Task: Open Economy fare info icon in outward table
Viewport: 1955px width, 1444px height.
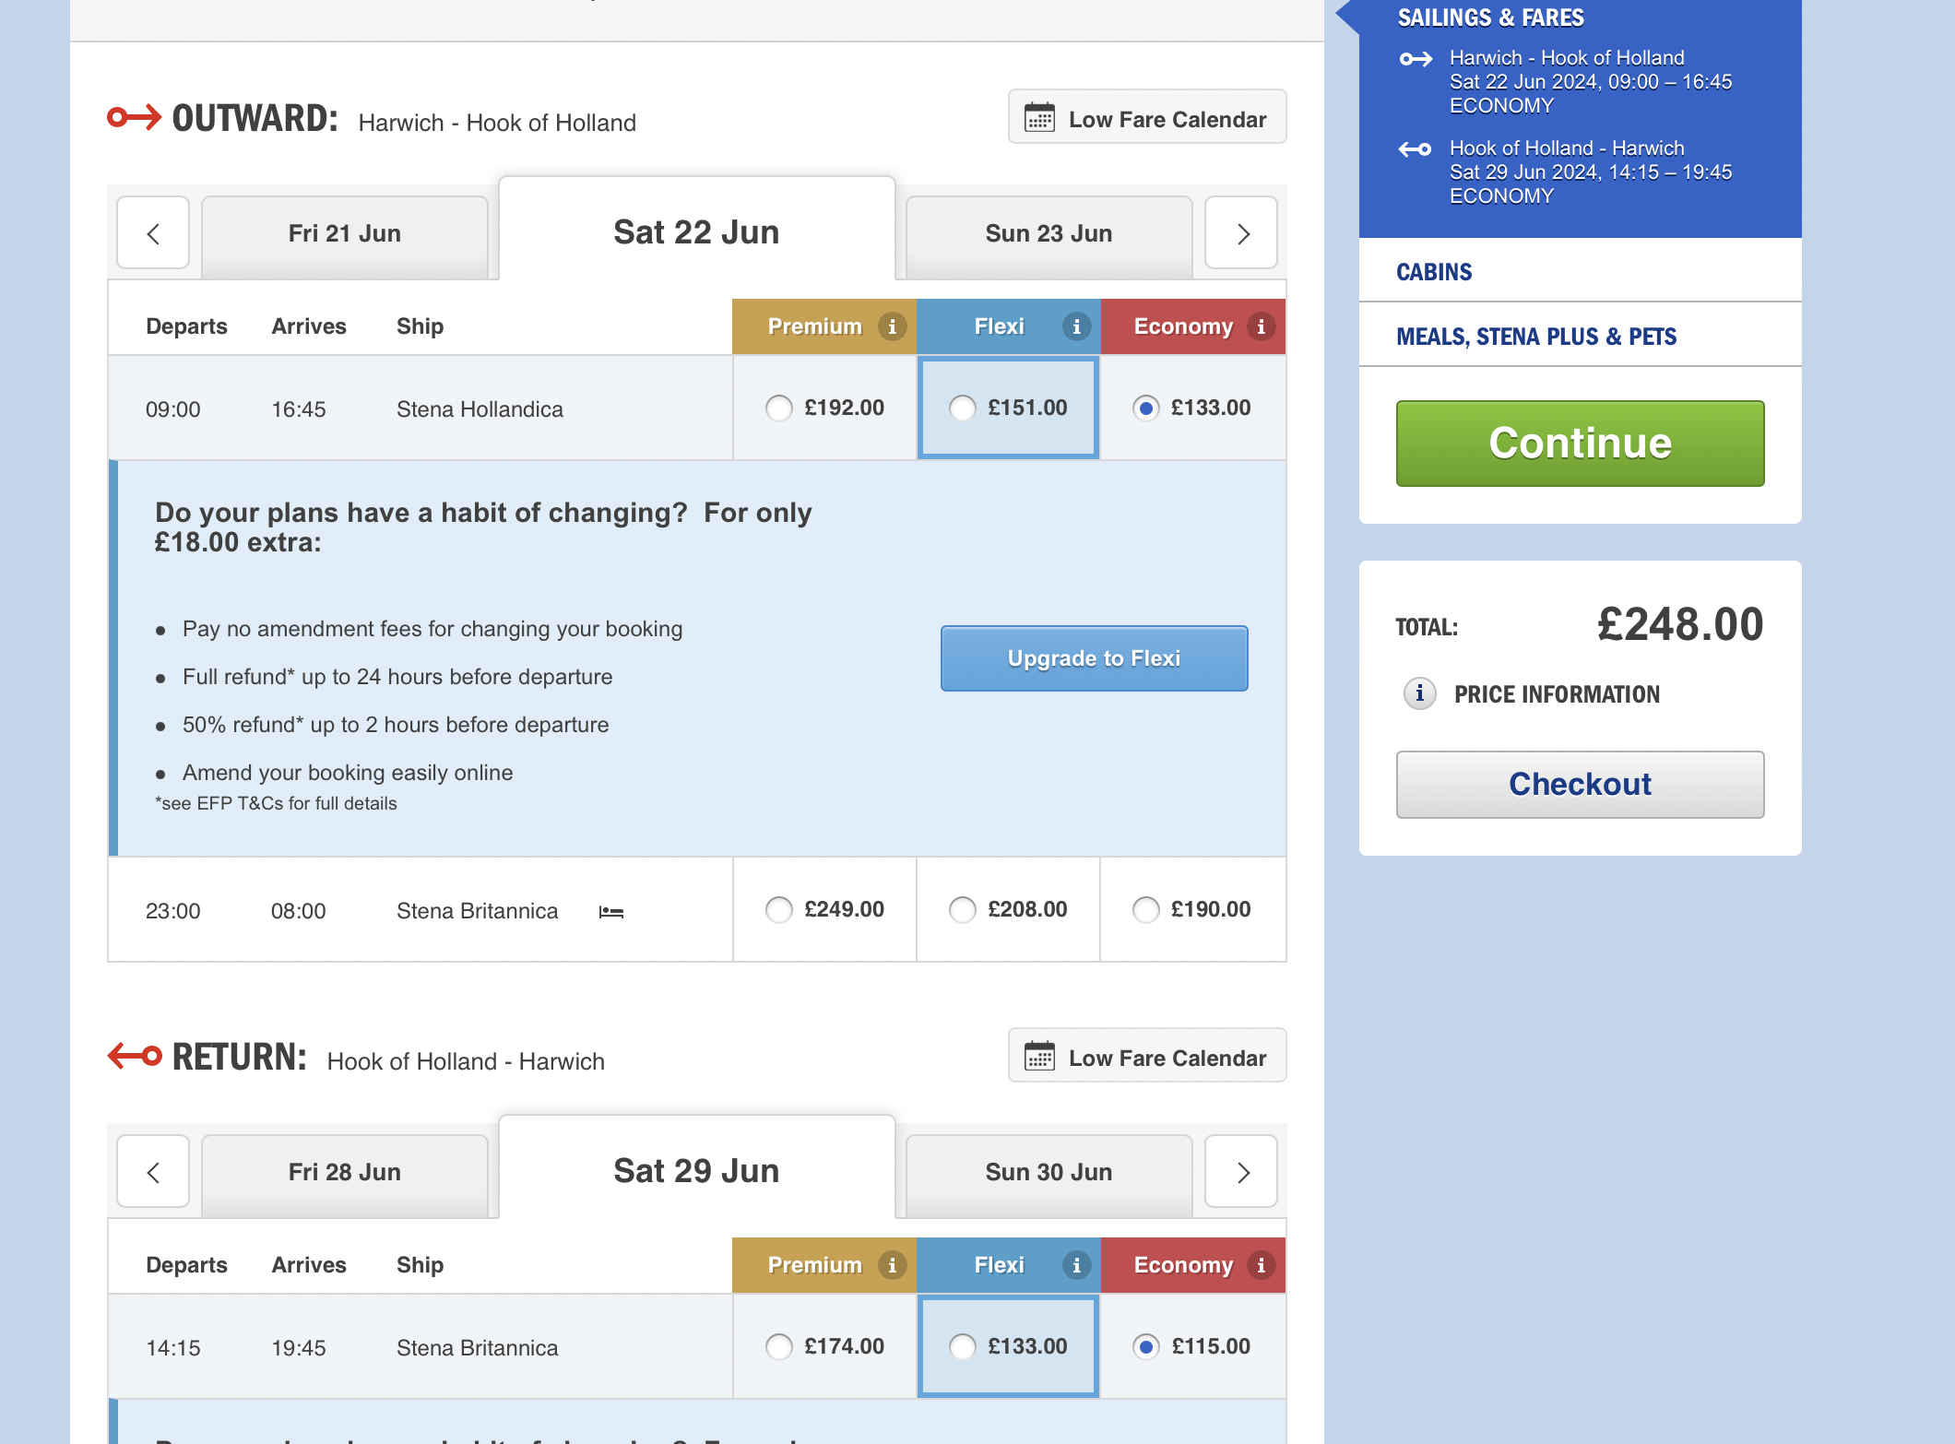Action: coord(1261,326)
